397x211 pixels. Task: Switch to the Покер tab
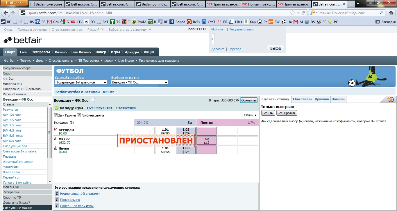click(101, 52)
